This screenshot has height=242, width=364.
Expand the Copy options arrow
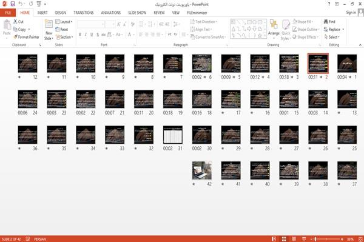click(x=29, y=29)
